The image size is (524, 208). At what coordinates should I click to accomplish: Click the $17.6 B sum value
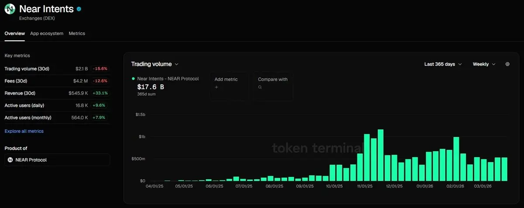[151, 87]
